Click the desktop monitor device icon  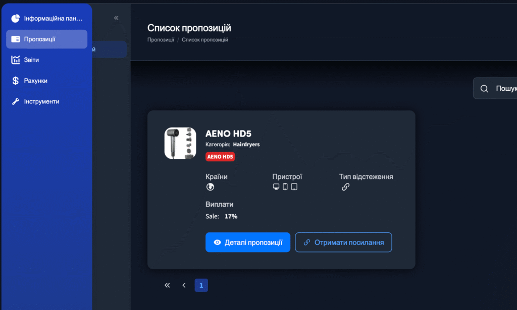[x=276, y=187]
